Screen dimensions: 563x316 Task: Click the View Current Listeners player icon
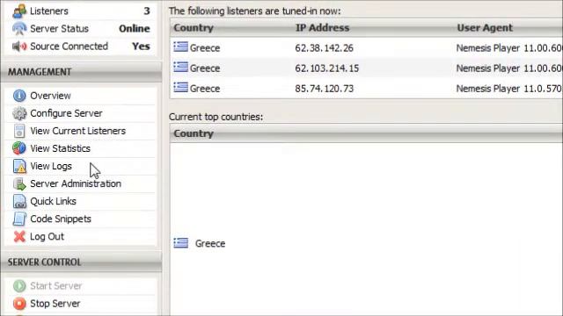[19, 131]
